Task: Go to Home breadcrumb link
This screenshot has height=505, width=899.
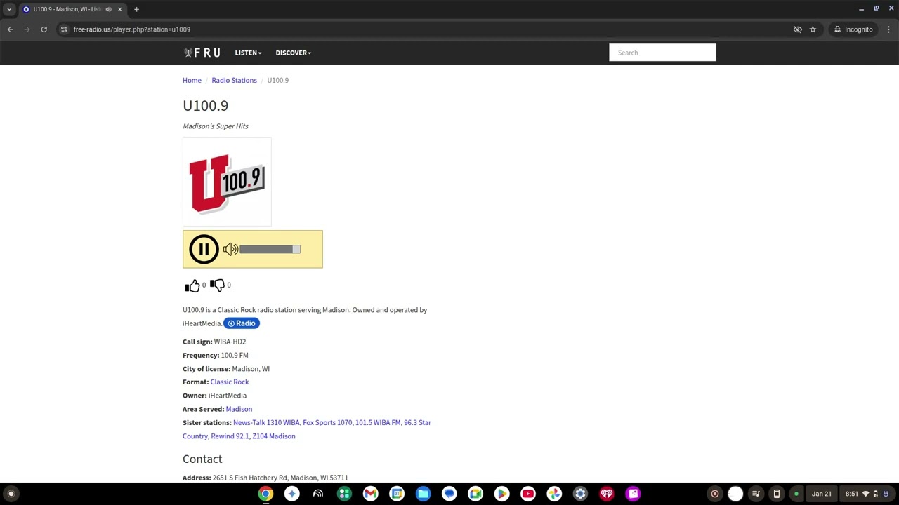Action: point(192,80)
